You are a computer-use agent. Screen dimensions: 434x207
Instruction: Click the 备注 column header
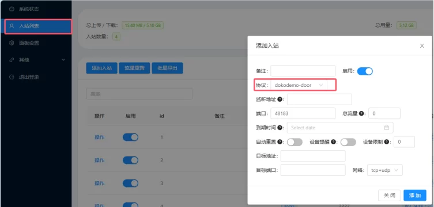click(220, 116)
